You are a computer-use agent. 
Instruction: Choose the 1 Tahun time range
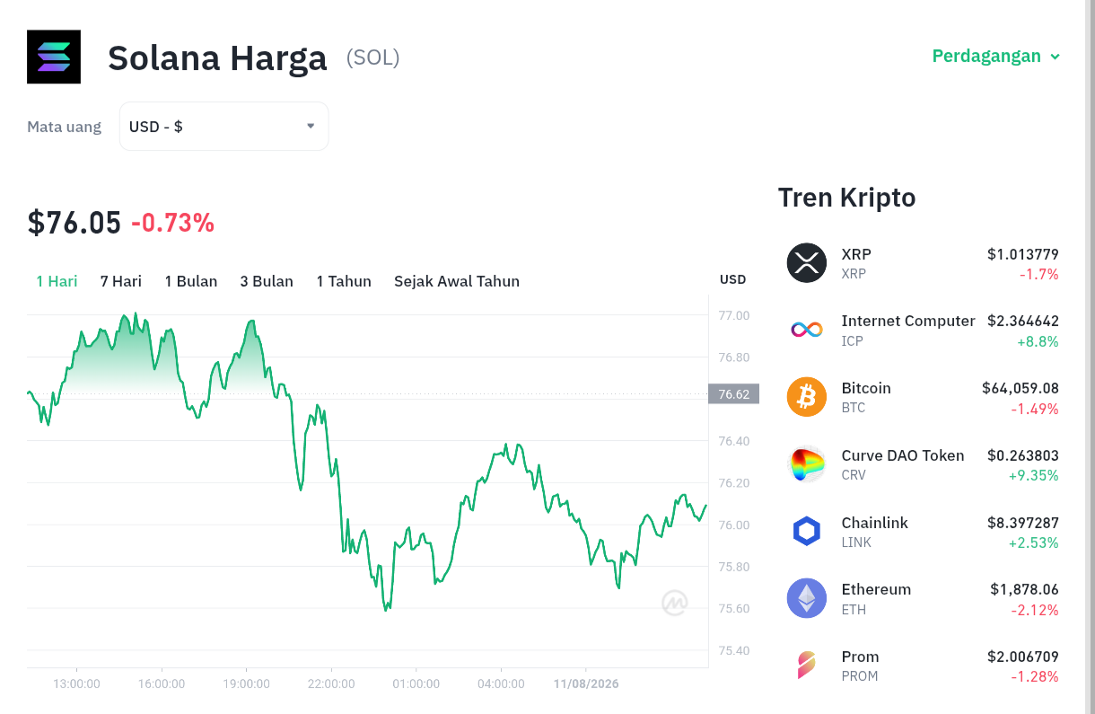click(344, 281)
